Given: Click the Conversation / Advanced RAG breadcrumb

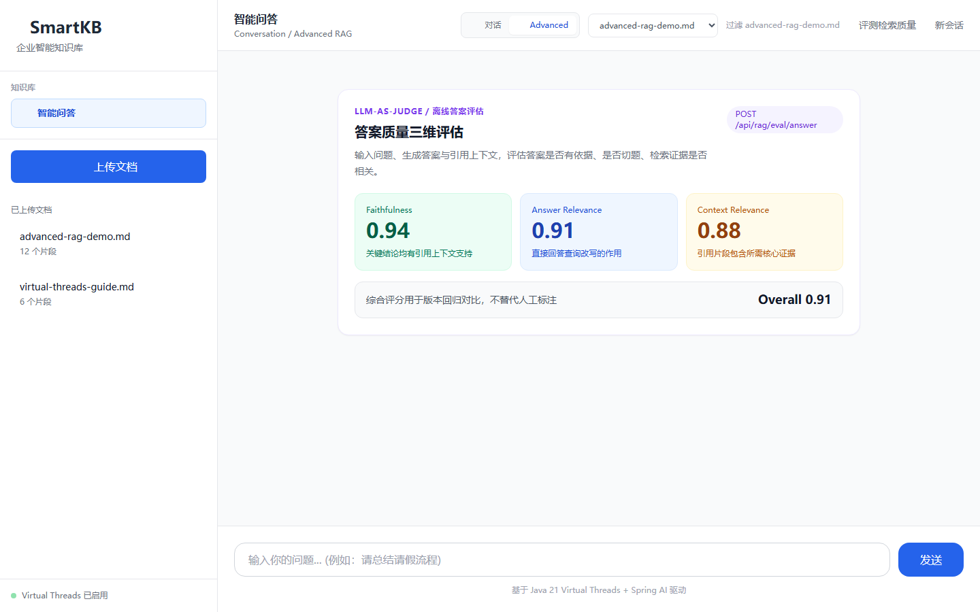Looking at the screenshot, I should [x=293, y=34].
